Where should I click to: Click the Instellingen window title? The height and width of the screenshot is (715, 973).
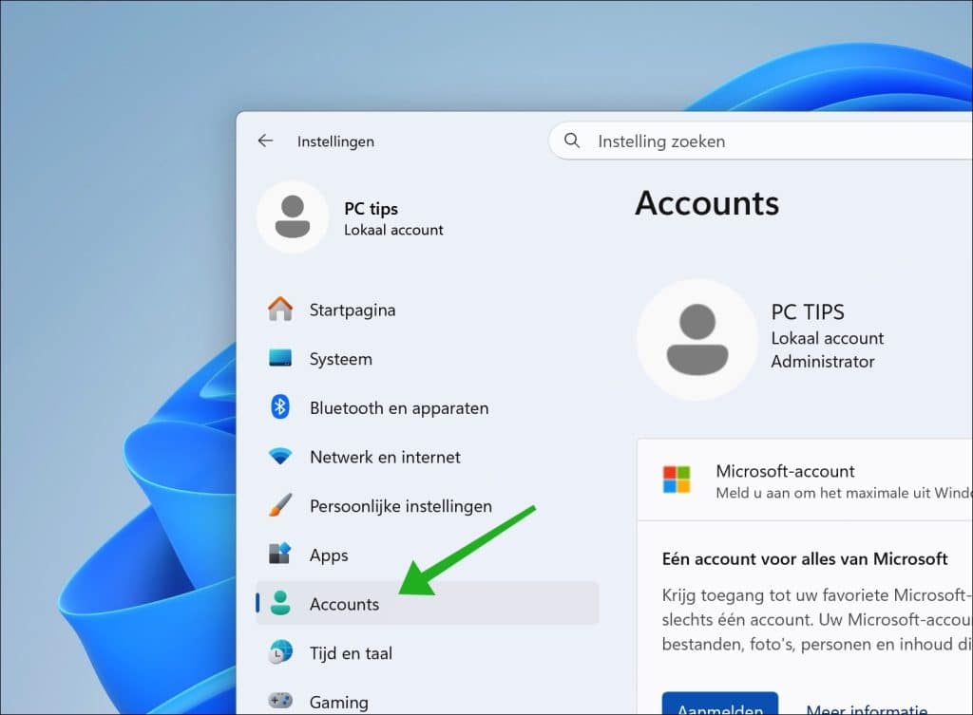click(x=335, y=141)
